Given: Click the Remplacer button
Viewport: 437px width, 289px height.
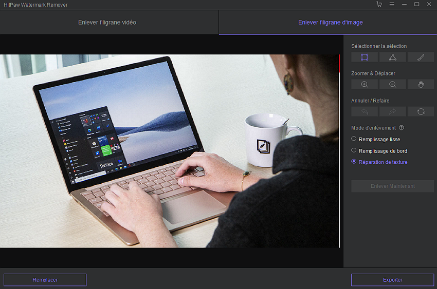Looking at the screenshot, I should pos(45,280).
